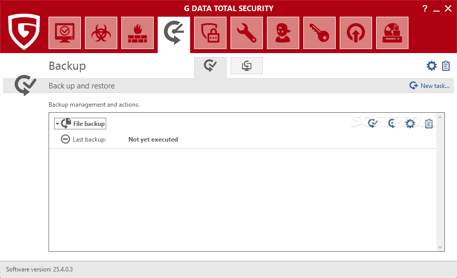
Task: Close the G DATA Total Security window
Action: pos(448,9)
